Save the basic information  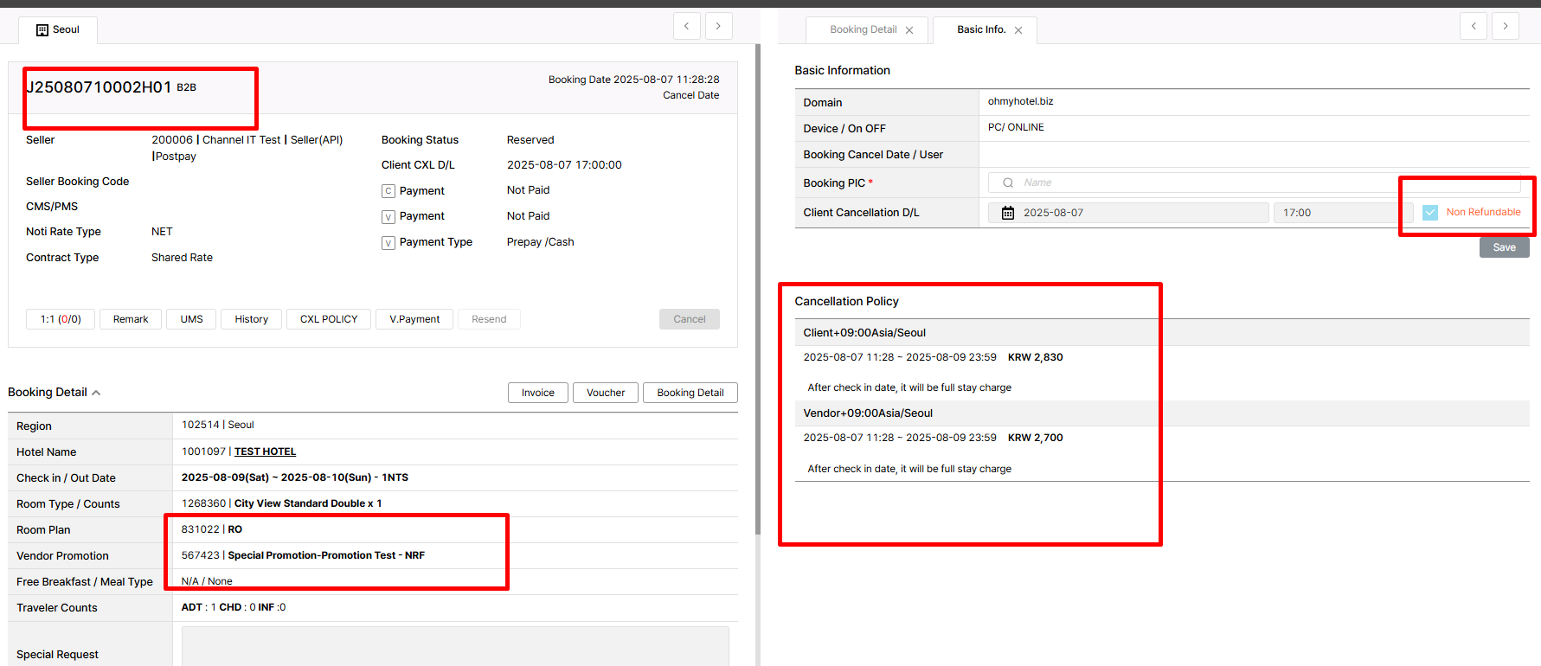(x=1505, y=247)
